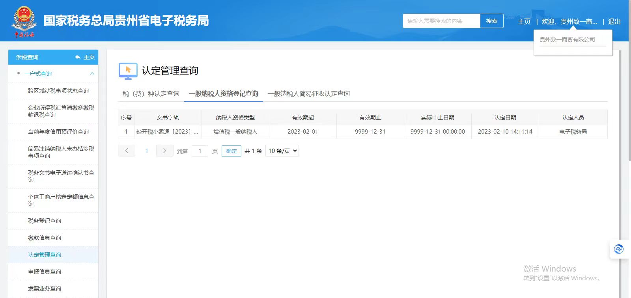
Task: Click the national tax emblem logo
Action: pyautogui.click(x=24, y=20)
